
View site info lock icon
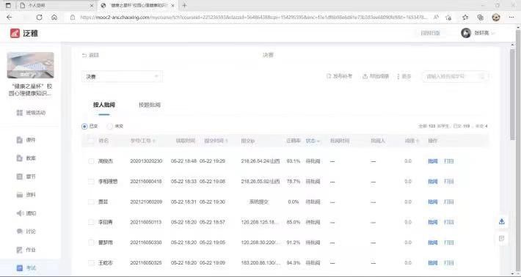pos(73,18)
